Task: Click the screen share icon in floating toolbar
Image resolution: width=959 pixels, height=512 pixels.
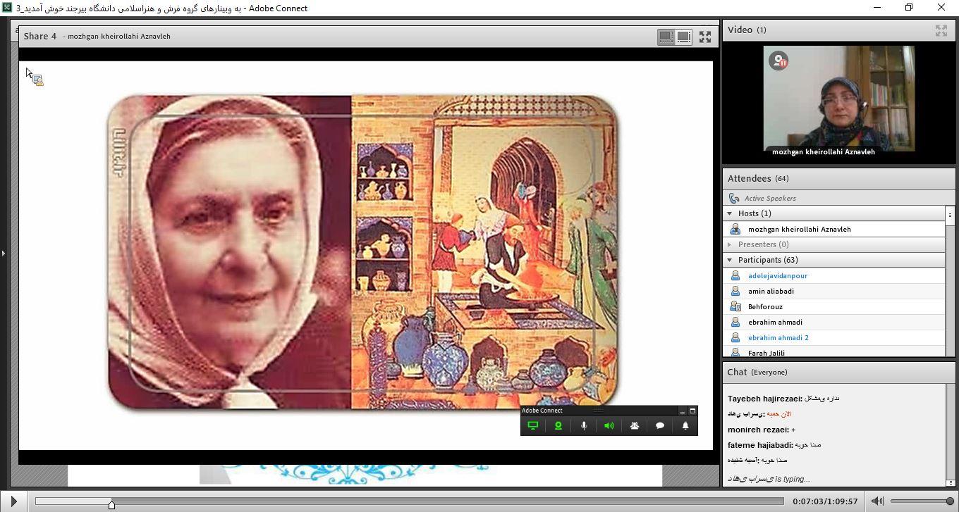Action: [x=533, y=425]
